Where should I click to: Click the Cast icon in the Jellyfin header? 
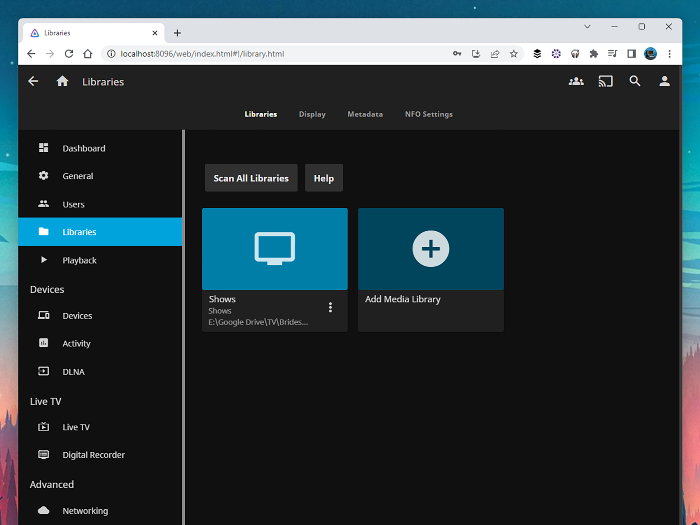coord(605,81)
